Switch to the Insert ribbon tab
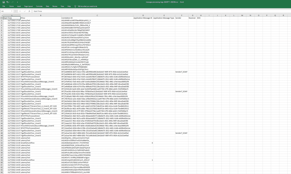The image size is (291, 174). [19, 6]
